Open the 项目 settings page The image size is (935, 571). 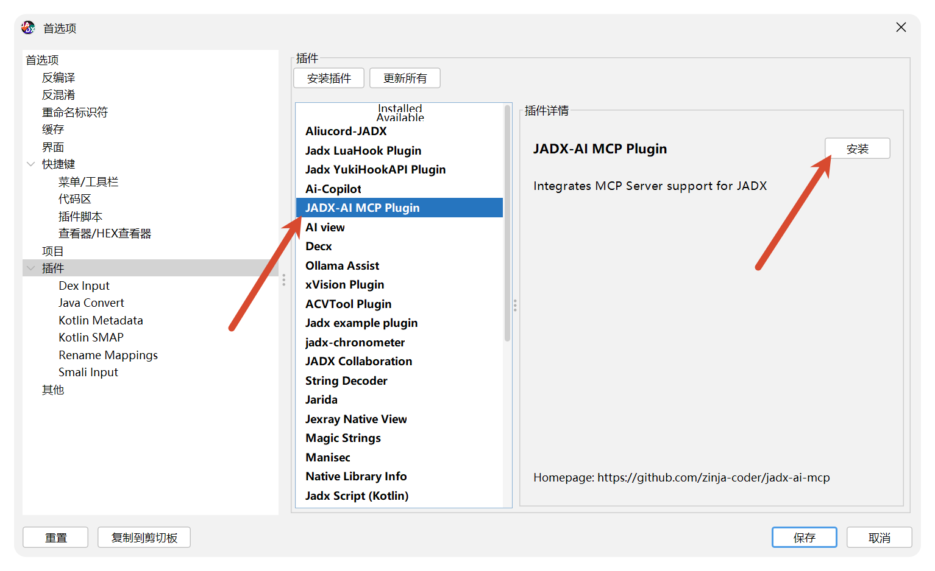pos(53,251)
